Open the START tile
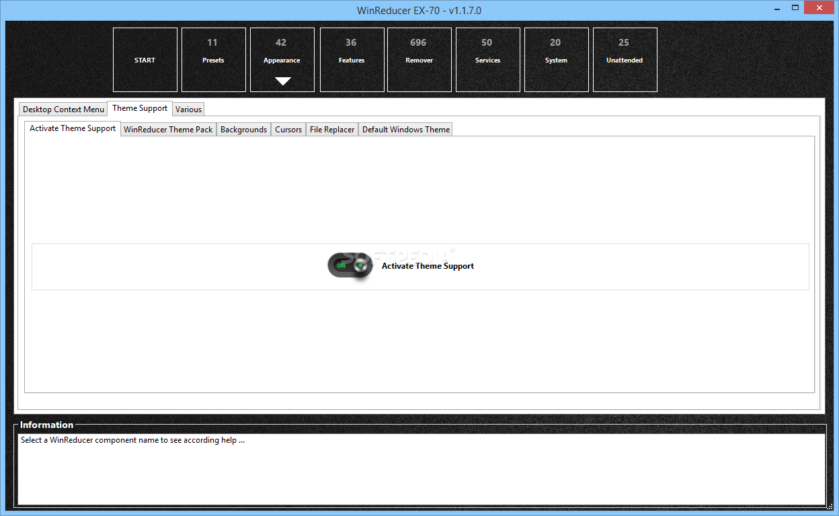The width and height of the screenshot is (839, 516). [145, 60]
